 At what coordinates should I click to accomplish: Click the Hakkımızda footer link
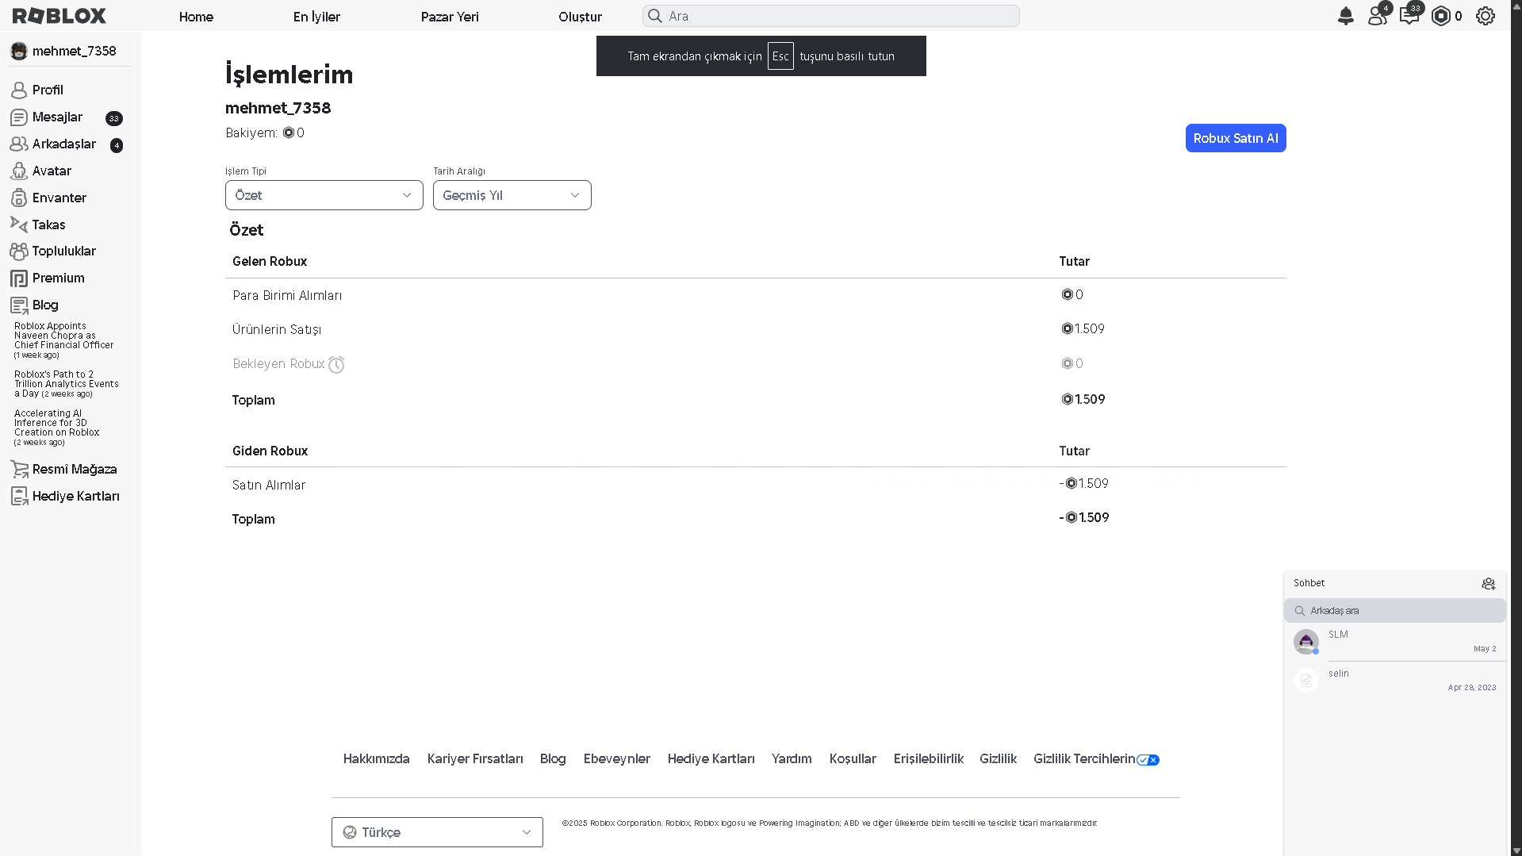(x=377, y=759)
